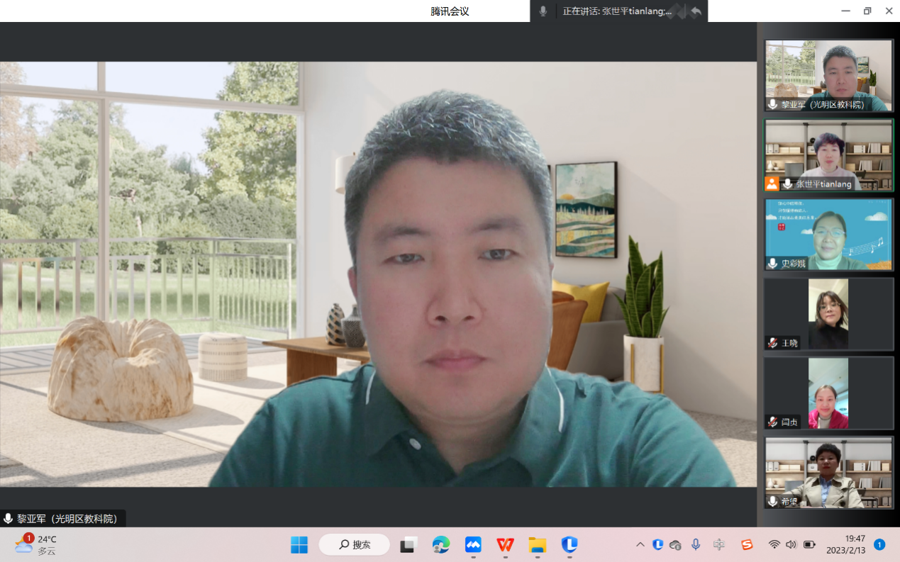
Task: Unmute 闫贞's muted microphone
Action: [x=772, y=422]
